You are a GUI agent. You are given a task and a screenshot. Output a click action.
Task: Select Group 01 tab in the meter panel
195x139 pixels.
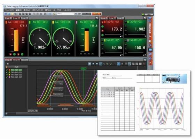8,18
